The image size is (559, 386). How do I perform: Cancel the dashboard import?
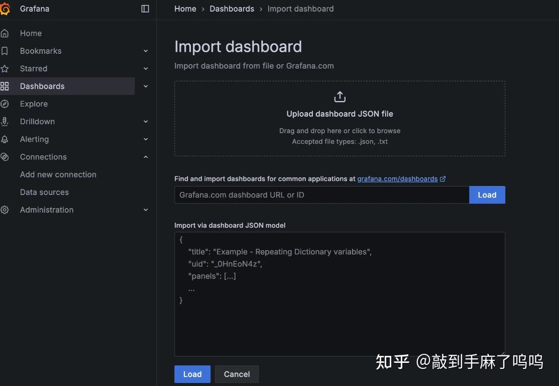coord(237,374)
